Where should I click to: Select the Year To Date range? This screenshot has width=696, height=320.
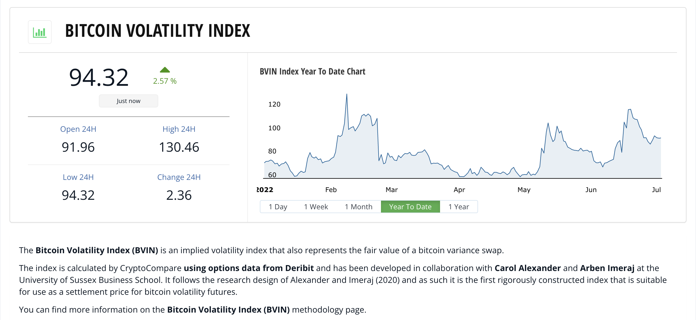click(x=410, y=207)
